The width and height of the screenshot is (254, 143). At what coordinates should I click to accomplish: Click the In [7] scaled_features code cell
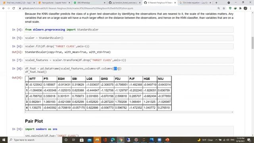click(129, 60)
